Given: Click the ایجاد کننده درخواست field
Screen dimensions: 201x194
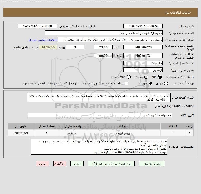Looking at the screenshot, I should (x=110, y=40).
